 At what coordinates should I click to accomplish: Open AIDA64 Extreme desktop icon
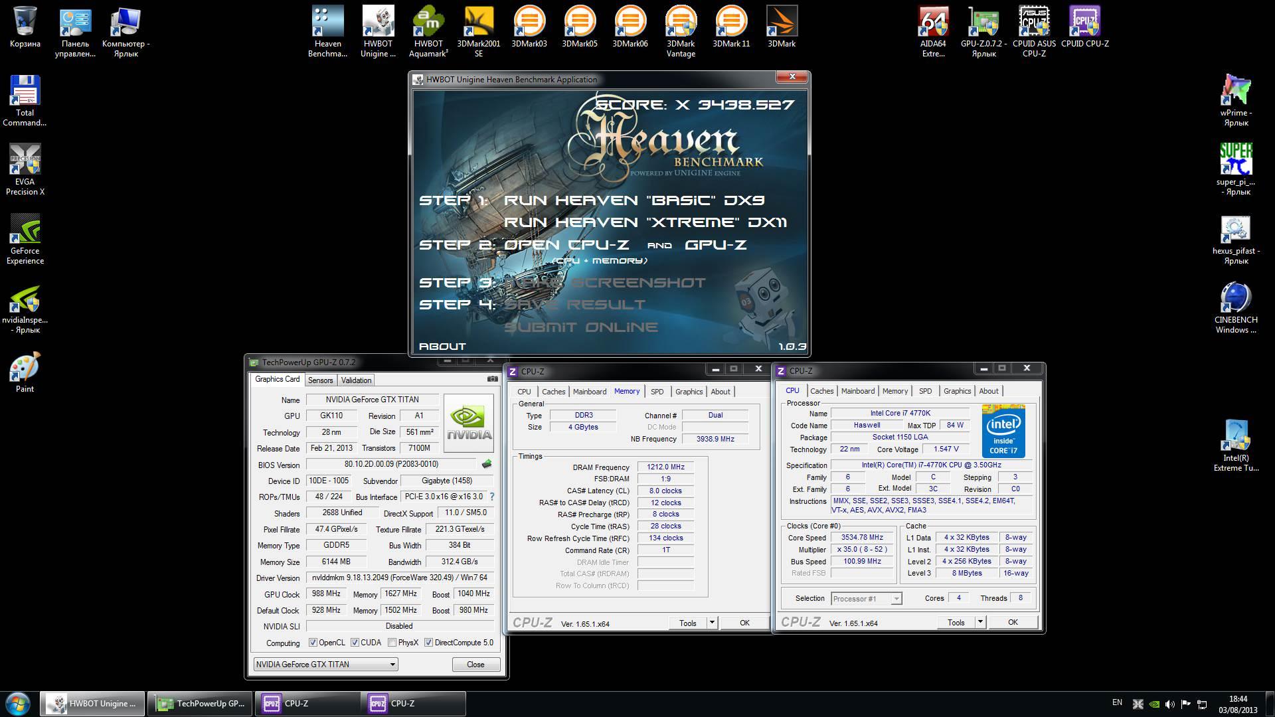[x=933, y=33]
